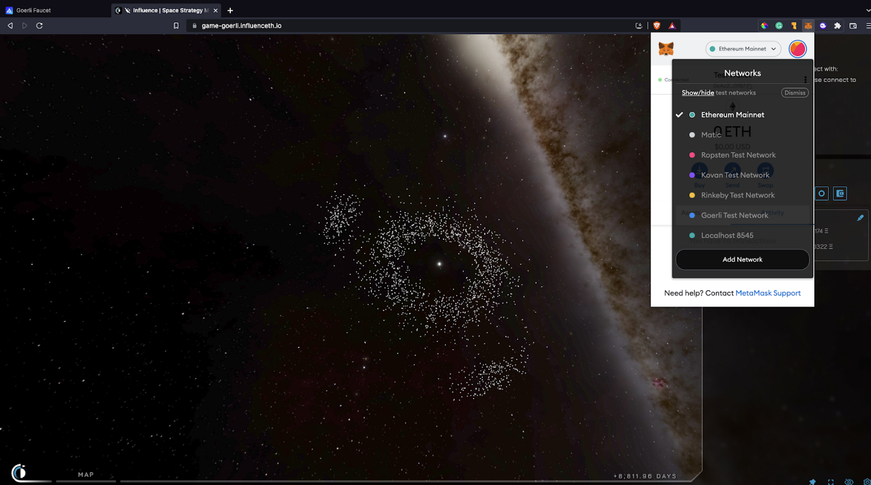The height and width of the screenshot is (485, 871).
Task: Click the hidden-eye icon at bottom right
Action: coord(849,482)
